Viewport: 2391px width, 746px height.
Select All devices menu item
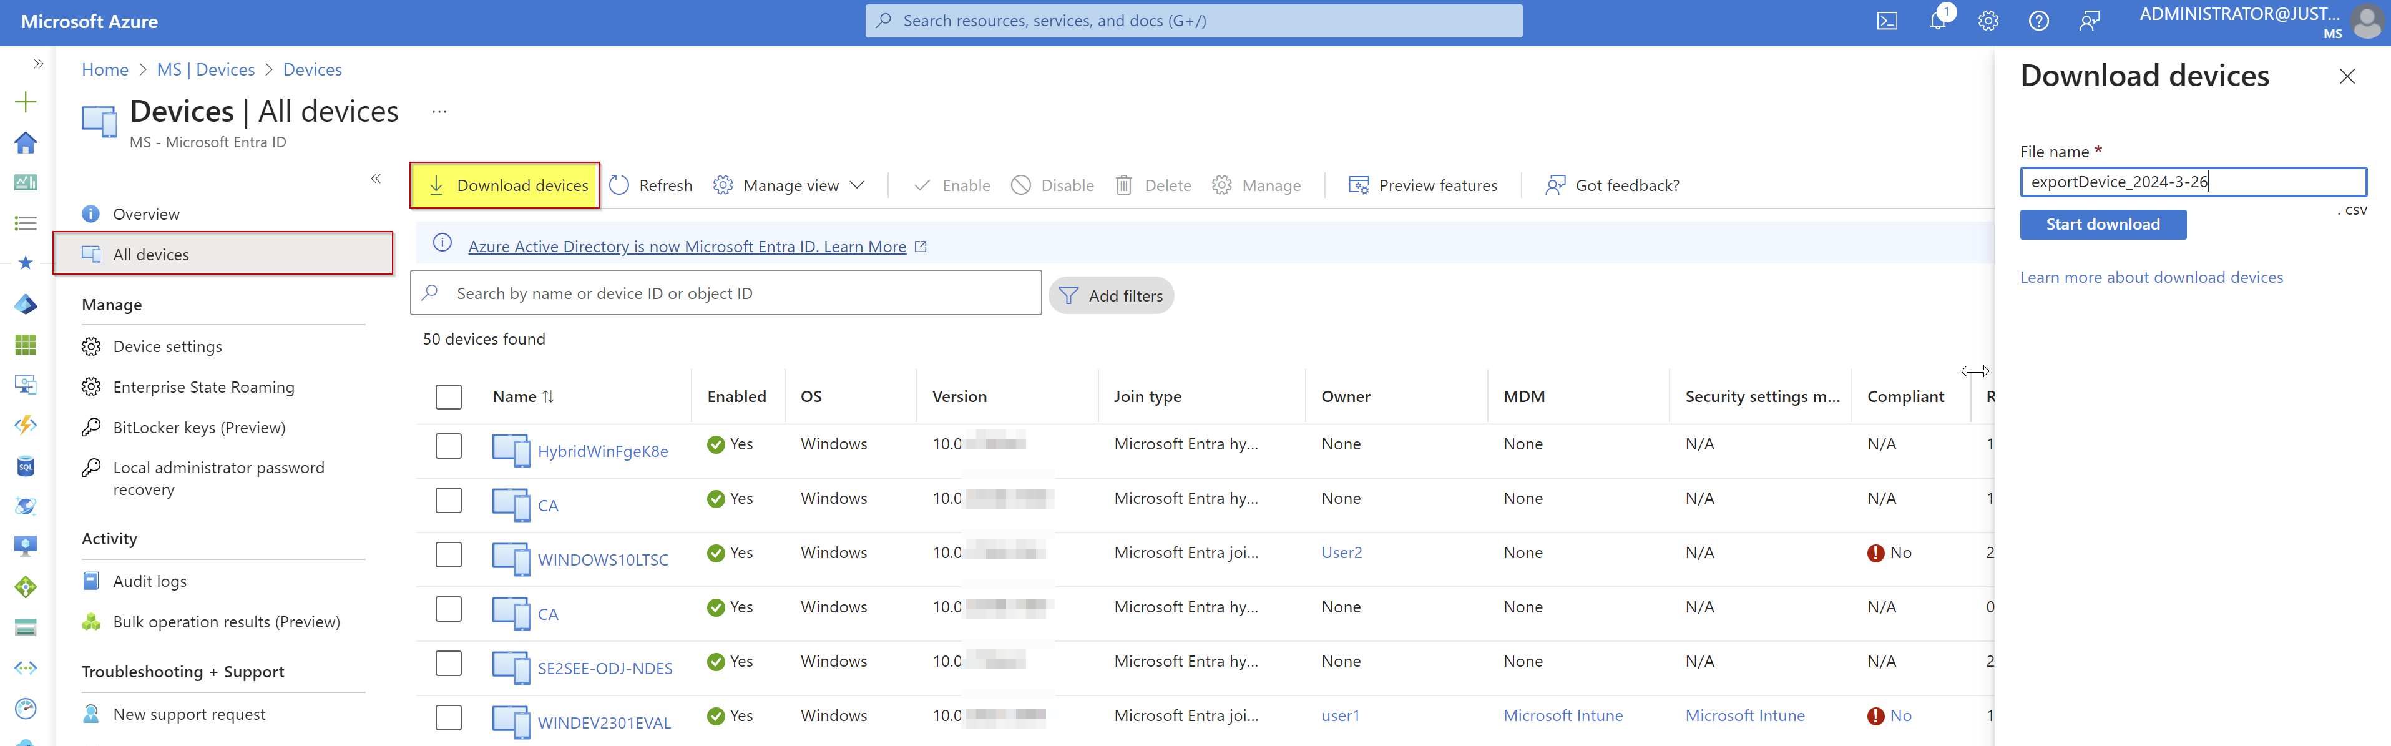[x=223, y=254]
